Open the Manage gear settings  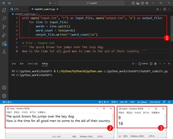(4, 96)
